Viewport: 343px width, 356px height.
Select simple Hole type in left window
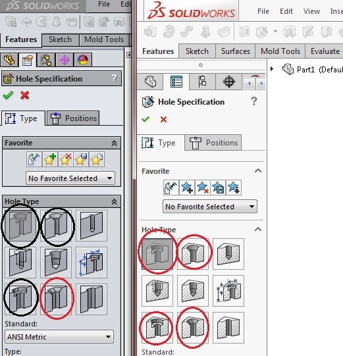[92, 226]
